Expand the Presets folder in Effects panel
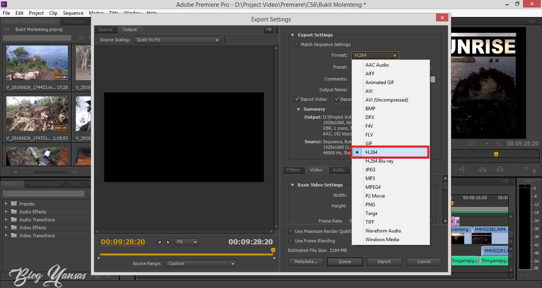 6,204
